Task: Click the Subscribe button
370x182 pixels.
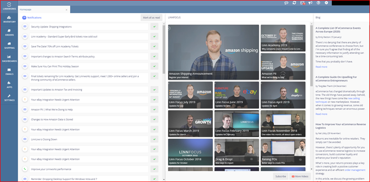Action: tap(281, 176)
